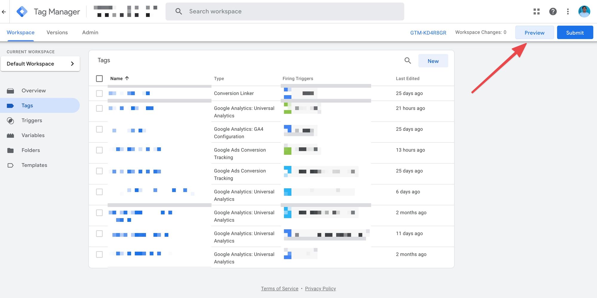Go to Overview in the sidebar
Screen dimensions: 597x298
point(33,91)
